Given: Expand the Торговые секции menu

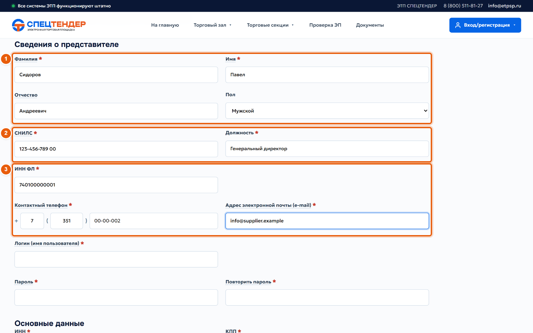Looking at the screenshot, I should click(x=270, y=25).
